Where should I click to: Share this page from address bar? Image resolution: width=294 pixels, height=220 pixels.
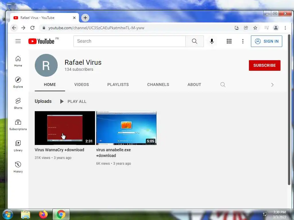point(246,28)
